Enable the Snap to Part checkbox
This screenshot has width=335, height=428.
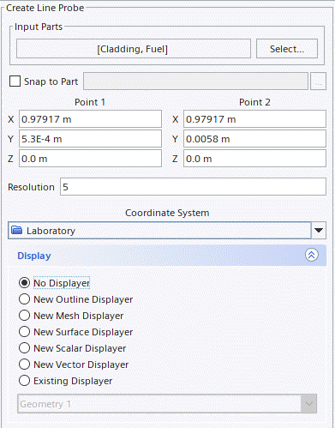[15, 81]
